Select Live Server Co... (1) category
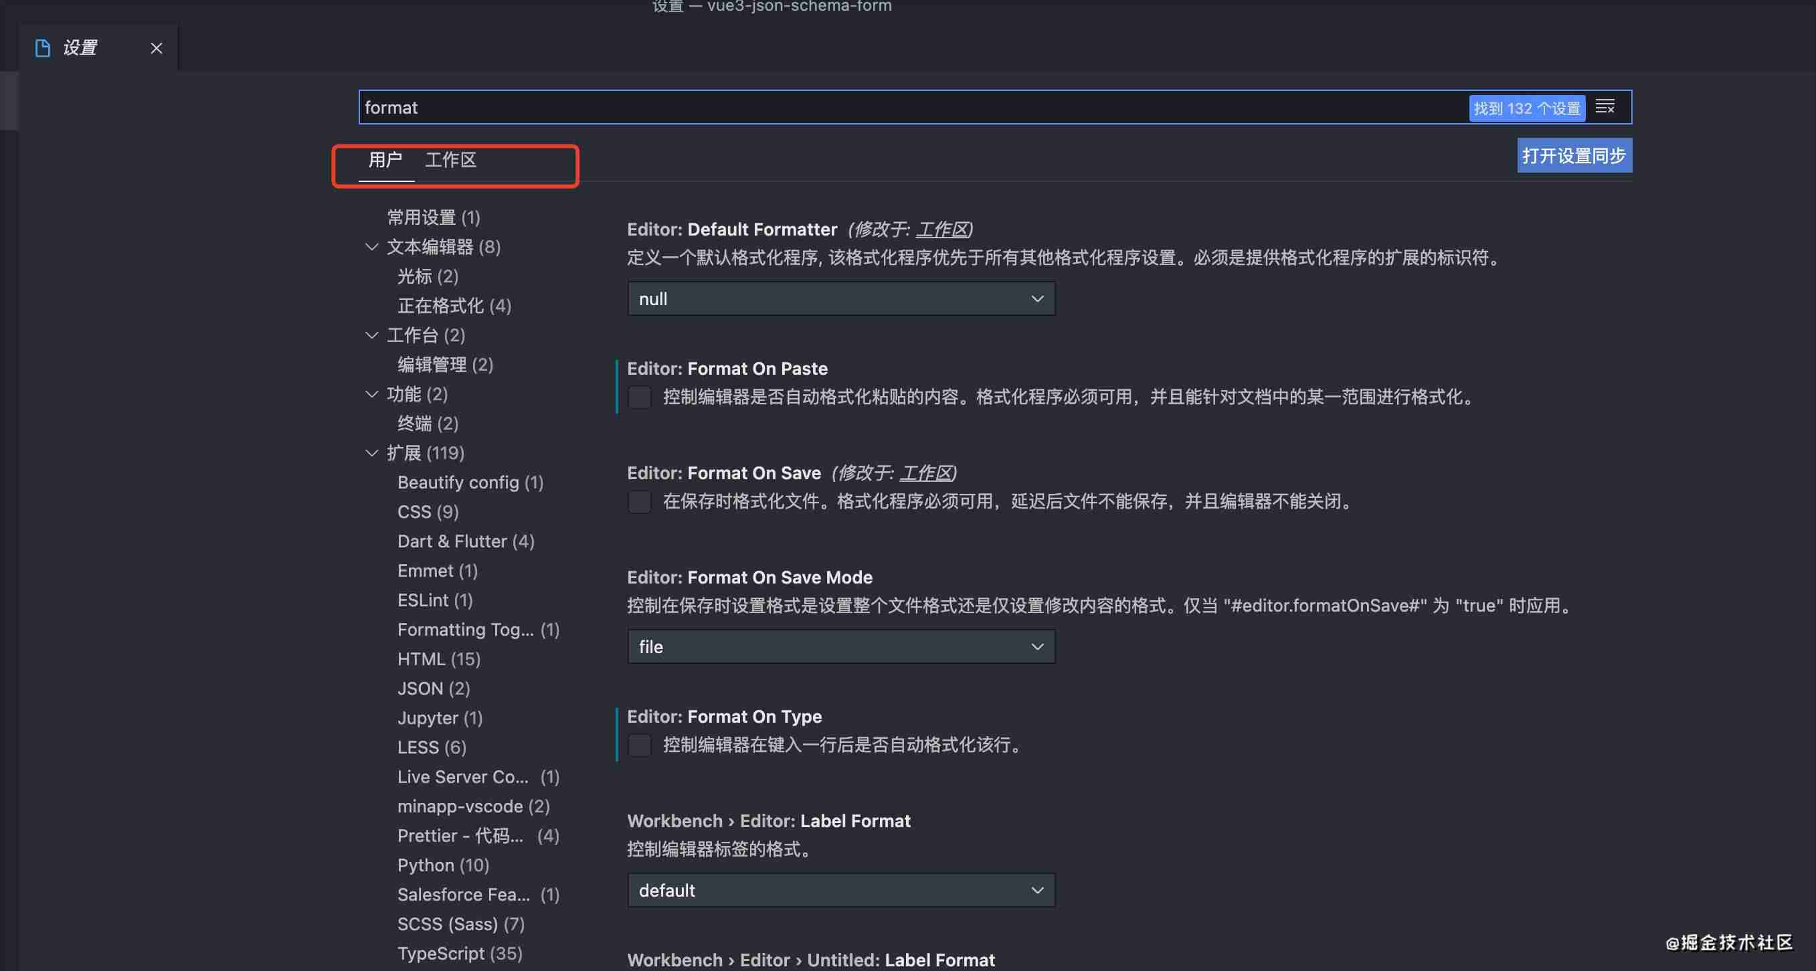Image resolution: width=1816 pixels, height=971 pixels. (478, 776)
